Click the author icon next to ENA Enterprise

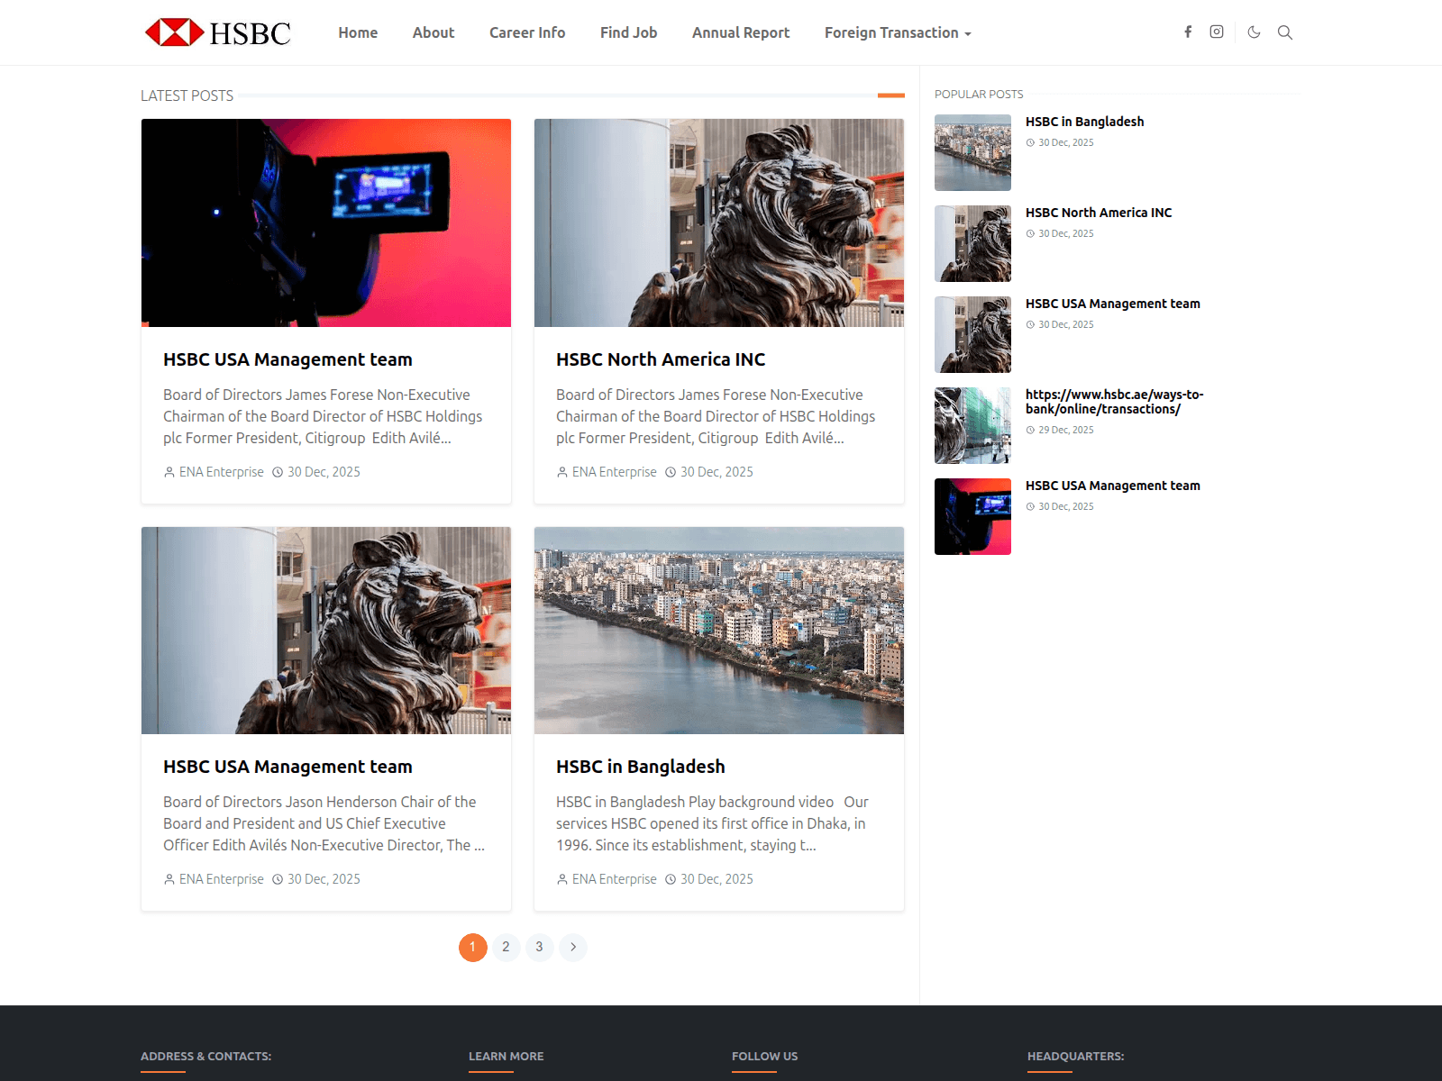click(169, 471)
